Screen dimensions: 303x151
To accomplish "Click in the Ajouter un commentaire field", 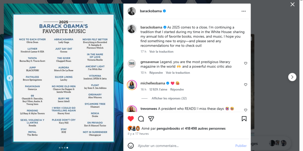I will pyautogui.click(x=185, y=146).
